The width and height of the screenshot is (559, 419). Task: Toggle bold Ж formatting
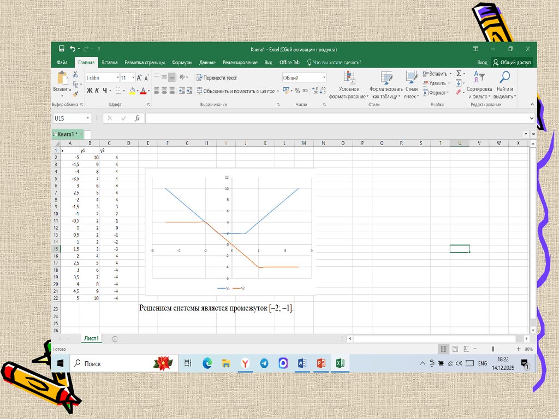pyautogui.click(x=90, y=91)
